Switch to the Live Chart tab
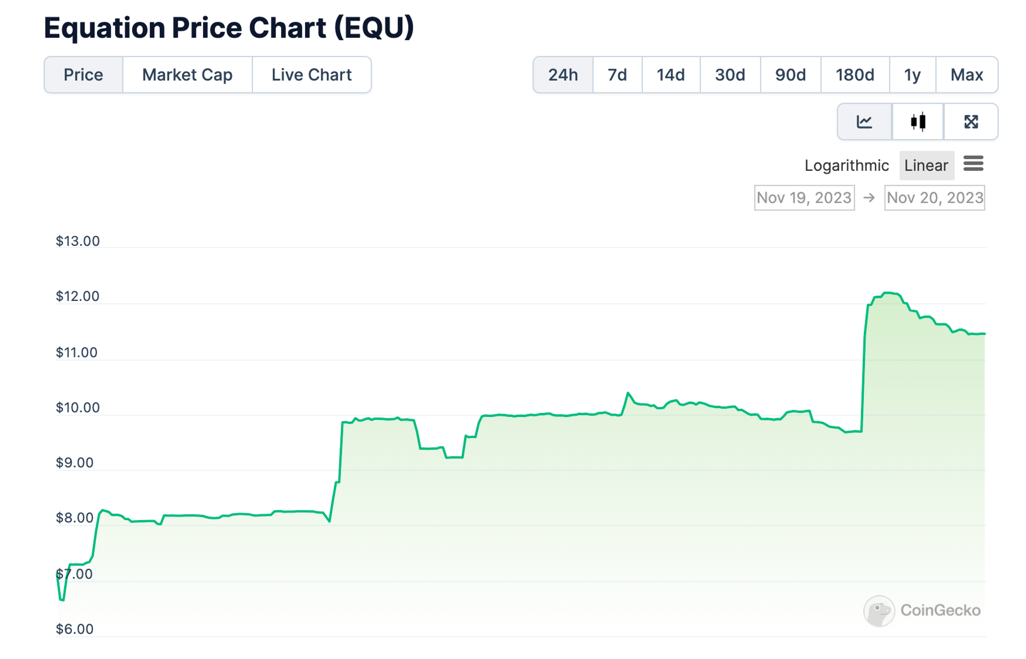 coord(311,74)
